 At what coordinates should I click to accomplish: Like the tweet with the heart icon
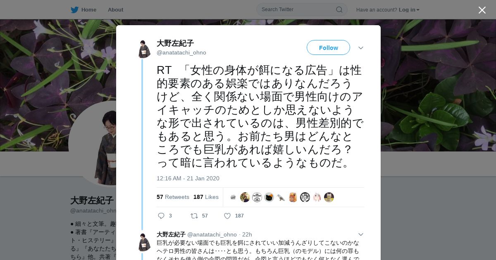coord(227,216)
